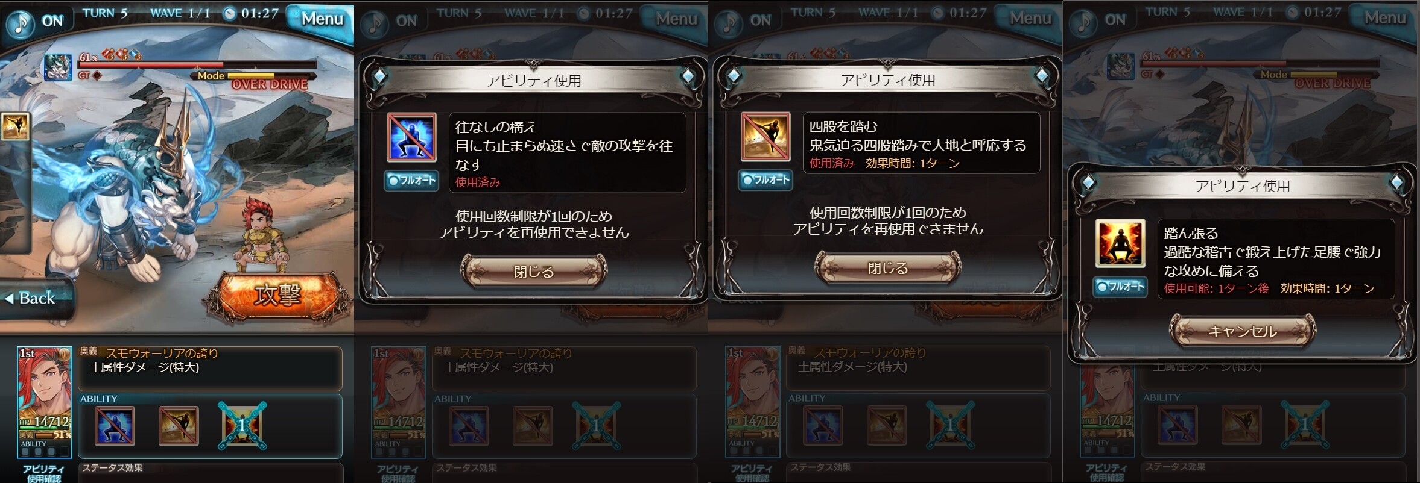Close the 四股を踏む dialog with 閉じる
The height and width of the screenshot is (483, 1420).
pos(888,267)
